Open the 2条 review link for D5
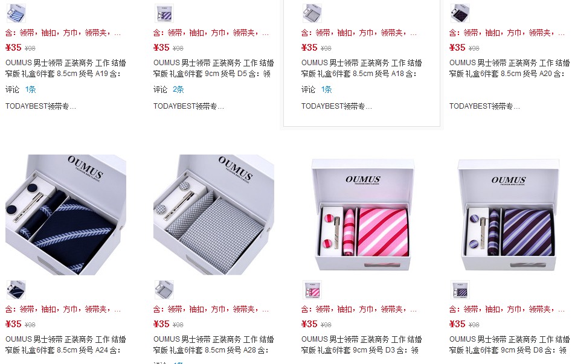 (178, 89)
